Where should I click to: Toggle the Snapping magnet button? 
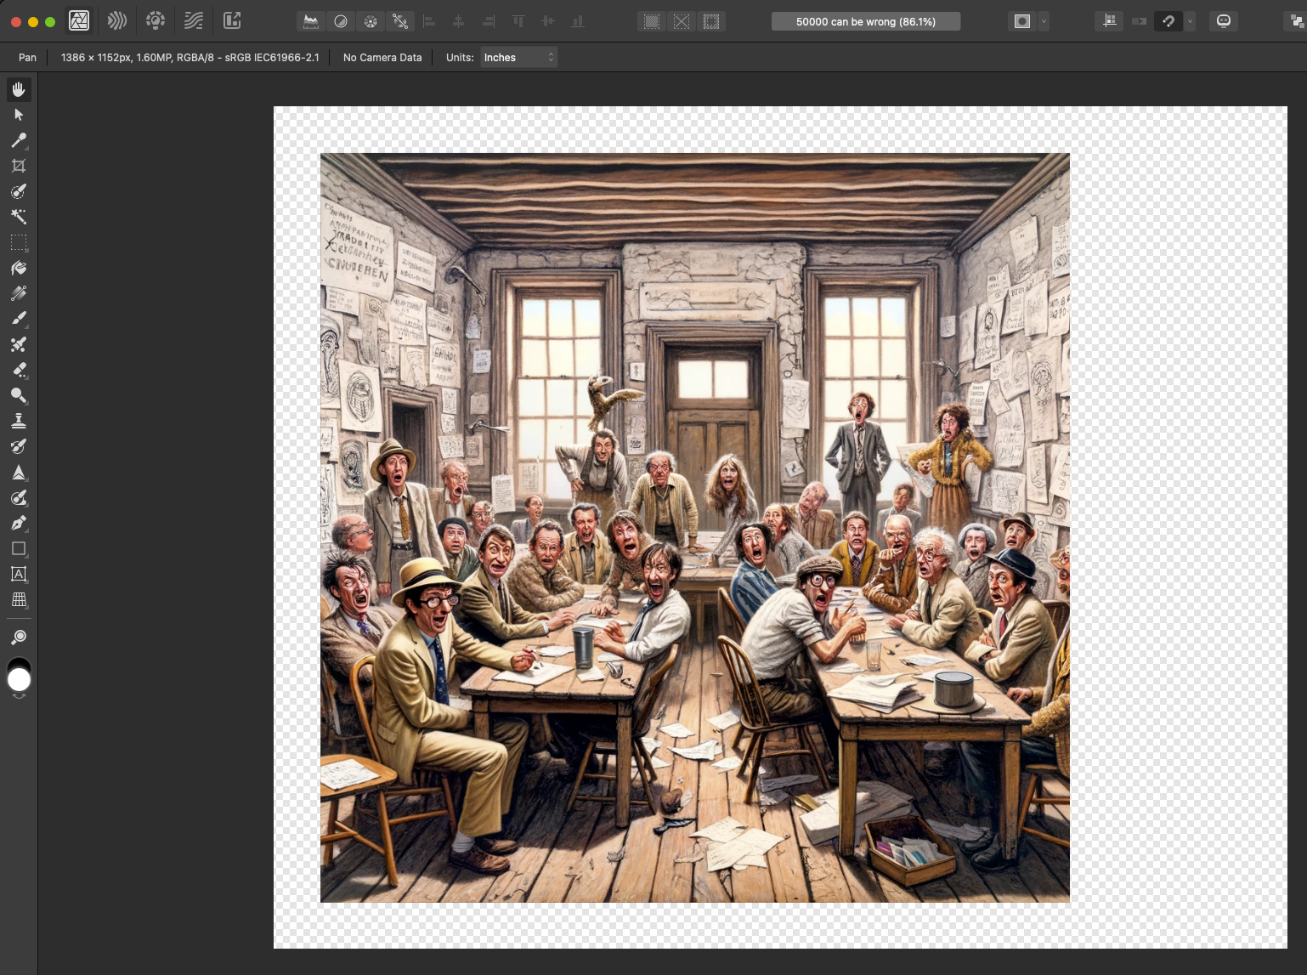pyautogui.click(x=1168, y=21)
